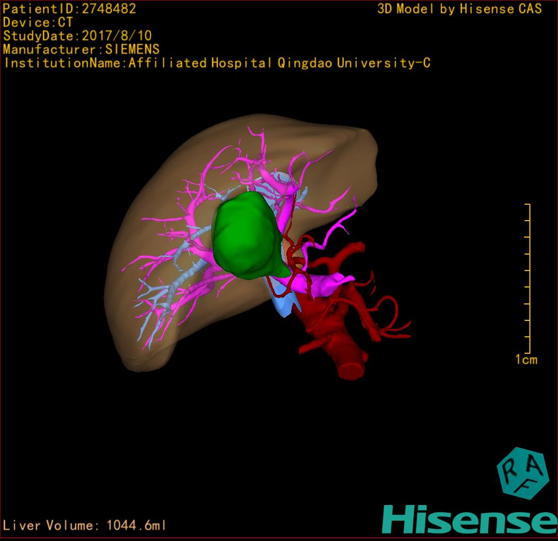Click the 'Device:CT' label
The image size is (558, 541).
pos(38,22)
